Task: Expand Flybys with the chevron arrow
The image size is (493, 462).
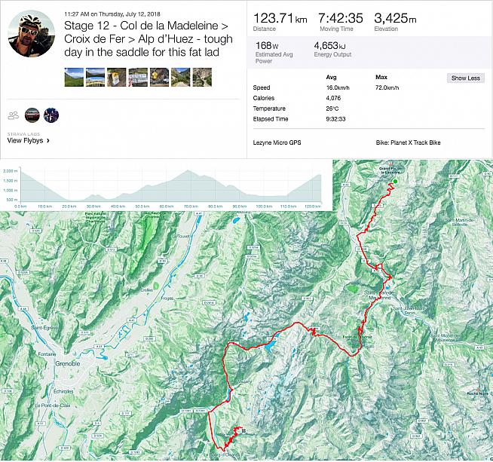Action: point(48,141)
